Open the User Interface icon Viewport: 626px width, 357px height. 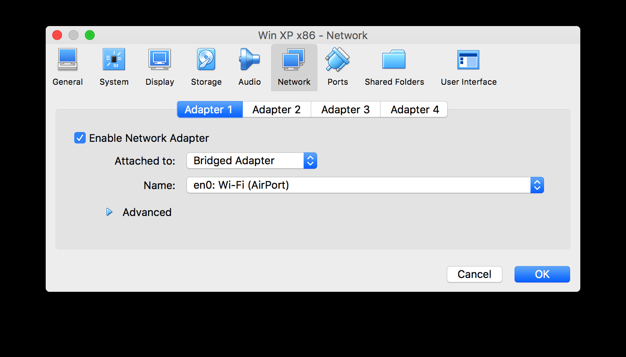tap(468, 59)
